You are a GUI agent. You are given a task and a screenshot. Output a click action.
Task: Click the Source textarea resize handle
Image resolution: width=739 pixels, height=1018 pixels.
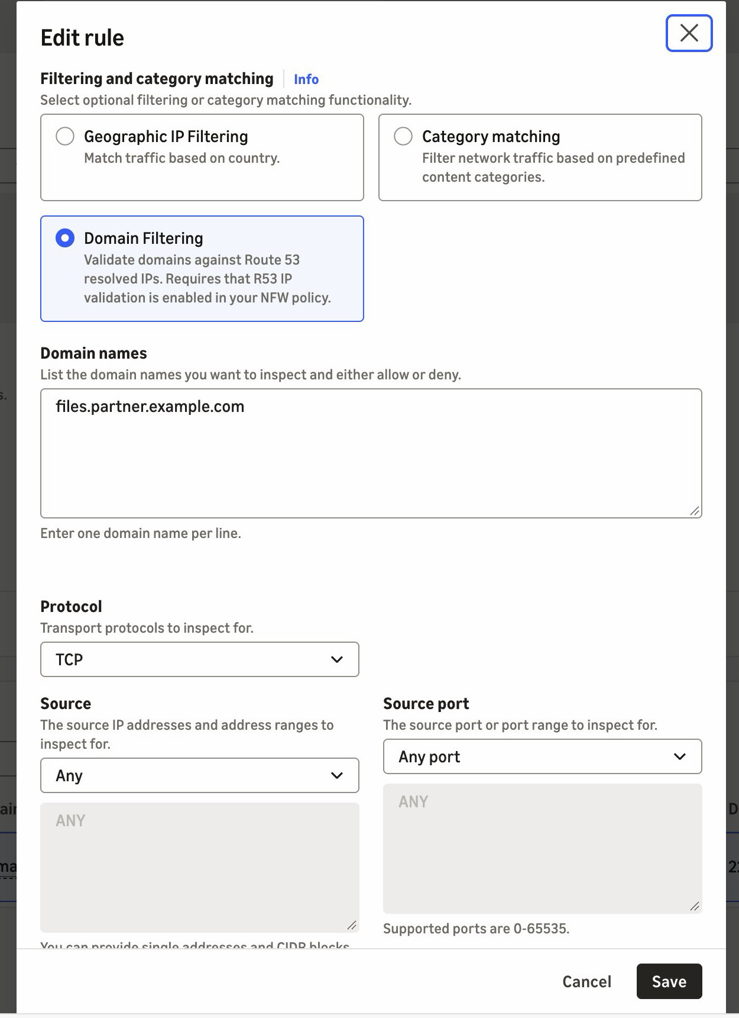[351, 925]
